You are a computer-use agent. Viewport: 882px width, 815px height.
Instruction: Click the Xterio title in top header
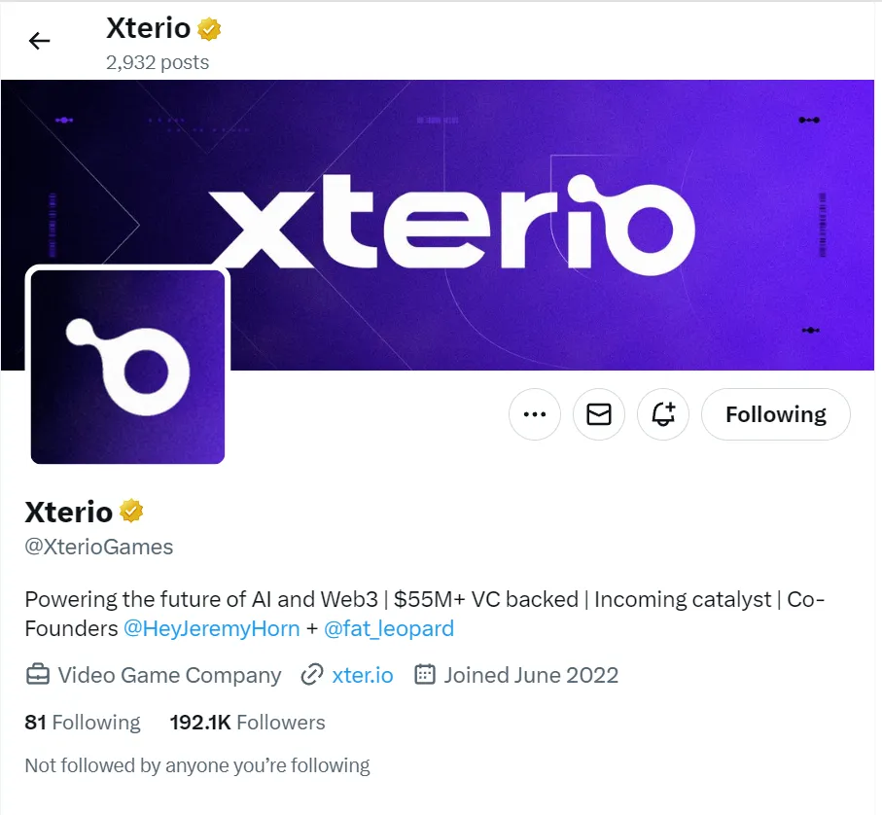pyautogui.click(x=149, y=28)
